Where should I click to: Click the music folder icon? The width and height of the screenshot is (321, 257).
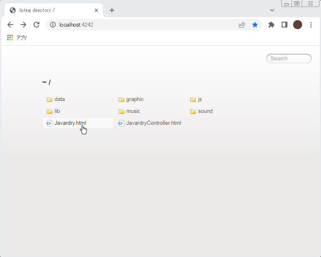[x=121, y=111]
